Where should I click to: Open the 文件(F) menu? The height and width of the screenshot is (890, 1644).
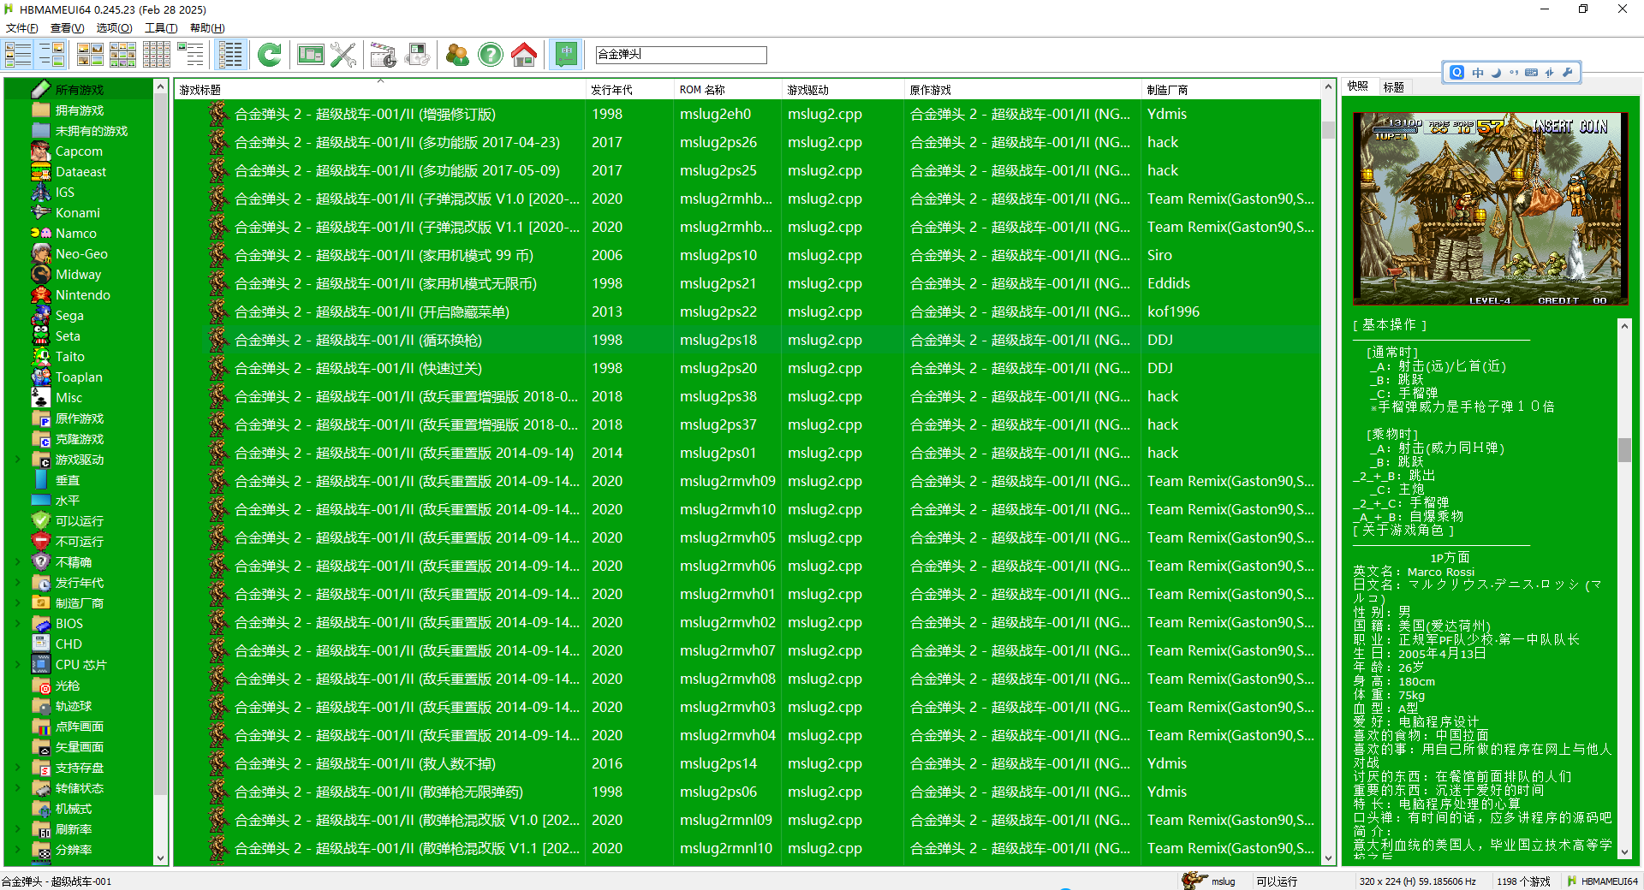coord(21,28)
